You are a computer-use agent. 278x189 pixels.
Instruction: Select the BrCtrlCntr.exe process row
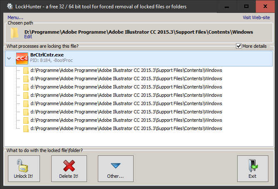coord(139,59)
